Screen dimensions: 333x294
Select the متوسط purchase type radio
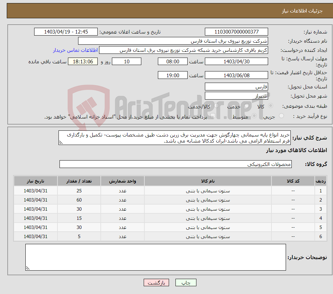tap(254, 116)
